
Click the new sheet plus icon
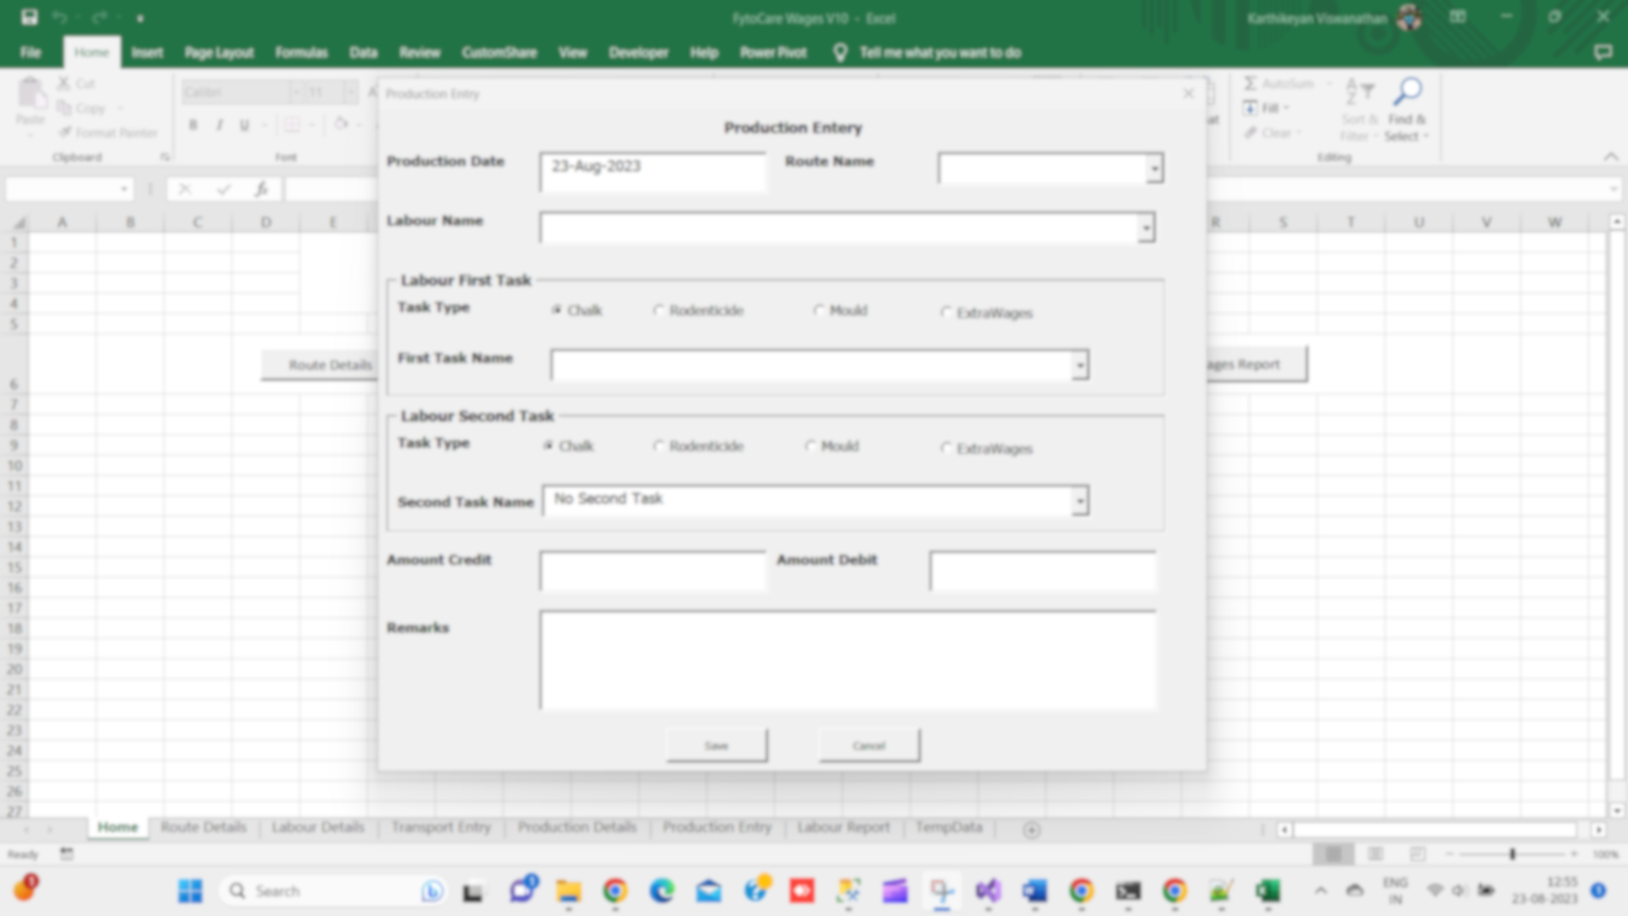pyautogui.click(x=1031, y=830)
